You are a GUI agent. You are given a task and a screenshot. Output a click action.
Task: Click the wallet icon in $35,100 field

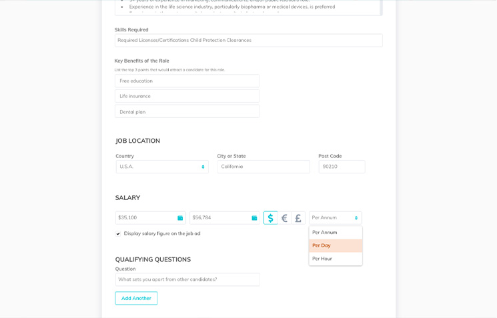point(180,218)
